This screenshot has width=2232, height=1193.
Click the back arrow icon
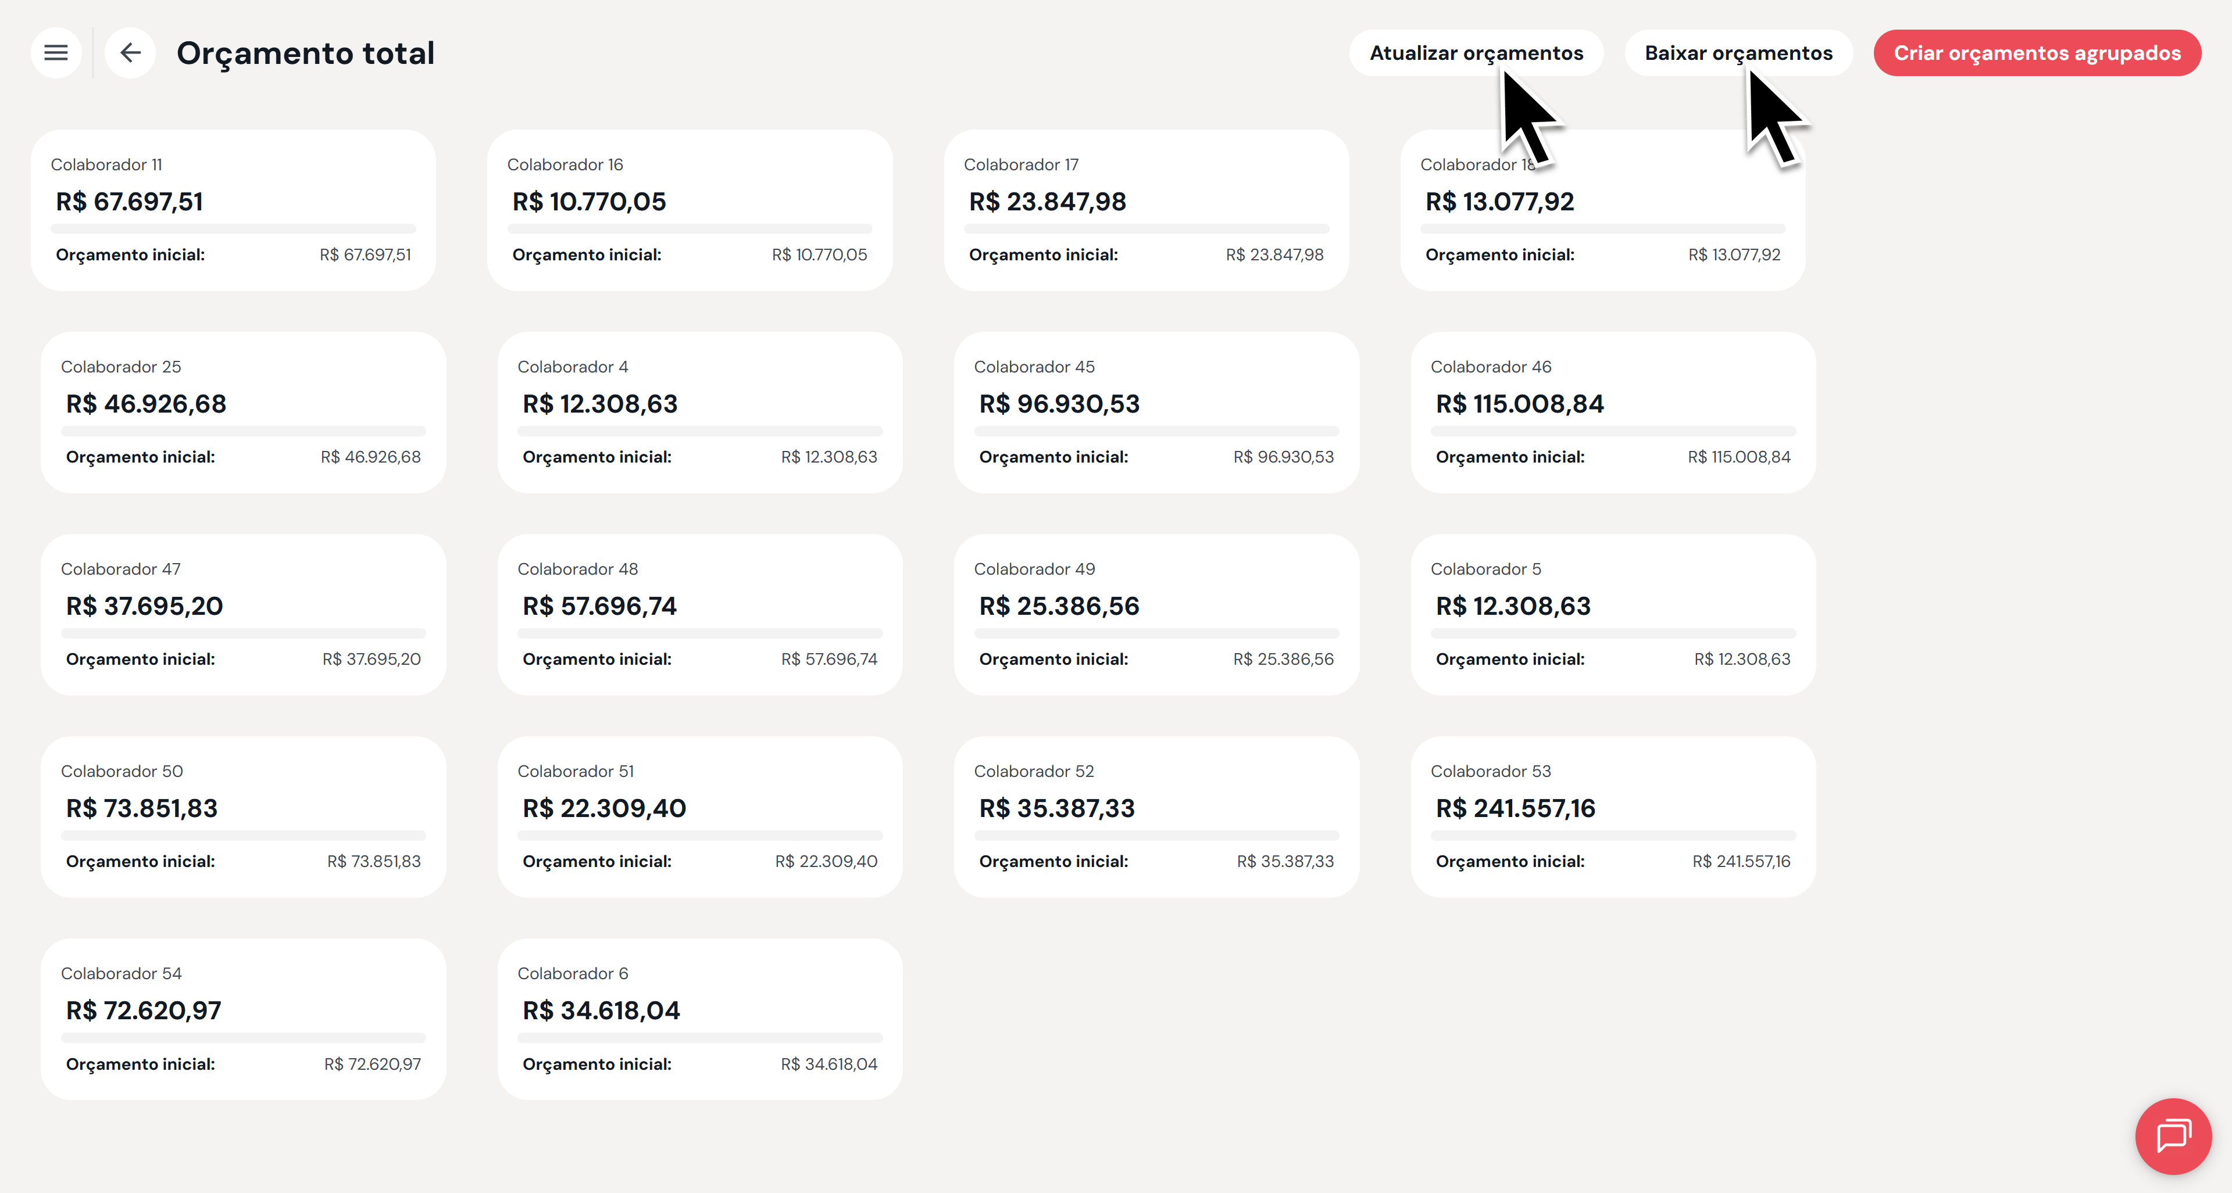(x=130, y=53)
